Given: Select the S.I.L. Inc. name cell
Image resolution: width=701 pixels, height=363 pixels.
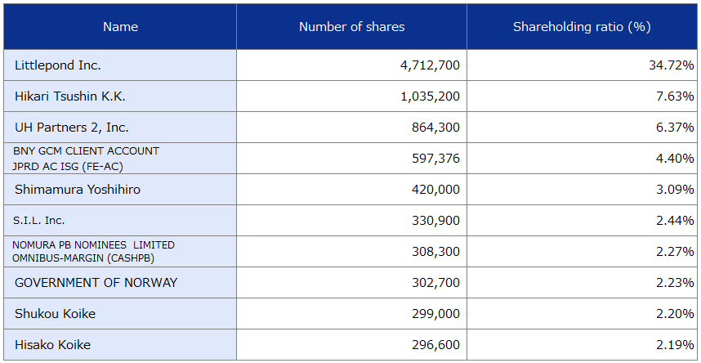Looking at the screenshot, I should click(120, 221).
